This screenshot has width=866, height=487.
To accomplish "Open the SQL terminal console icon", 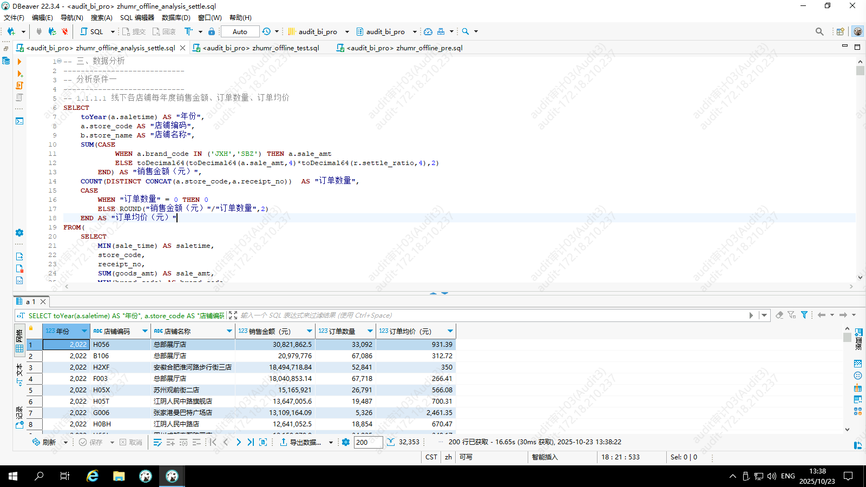I will 19,121.
